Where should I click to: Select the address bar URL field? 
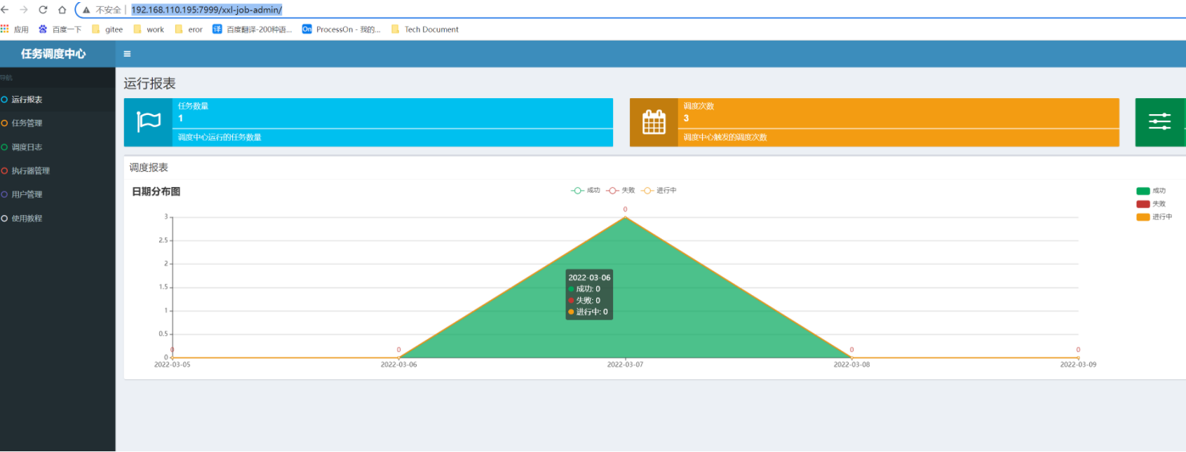(x=206, y=10)
